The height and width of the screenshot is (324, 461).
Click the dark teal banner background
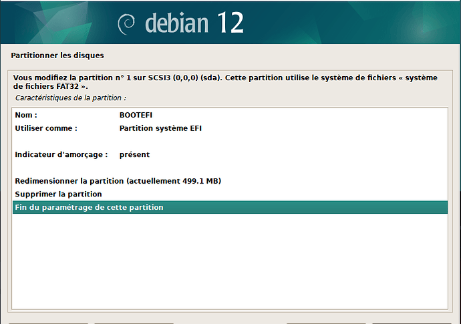pos(338,22)
